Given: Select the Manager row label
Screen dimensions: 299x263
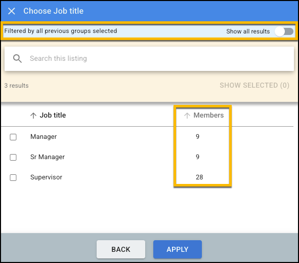Looking at the screenshot, I should tap(44, 137).
